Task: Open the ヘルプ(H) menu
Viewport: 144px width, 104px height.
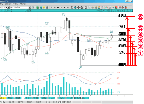Action: [x=23, y=4]
